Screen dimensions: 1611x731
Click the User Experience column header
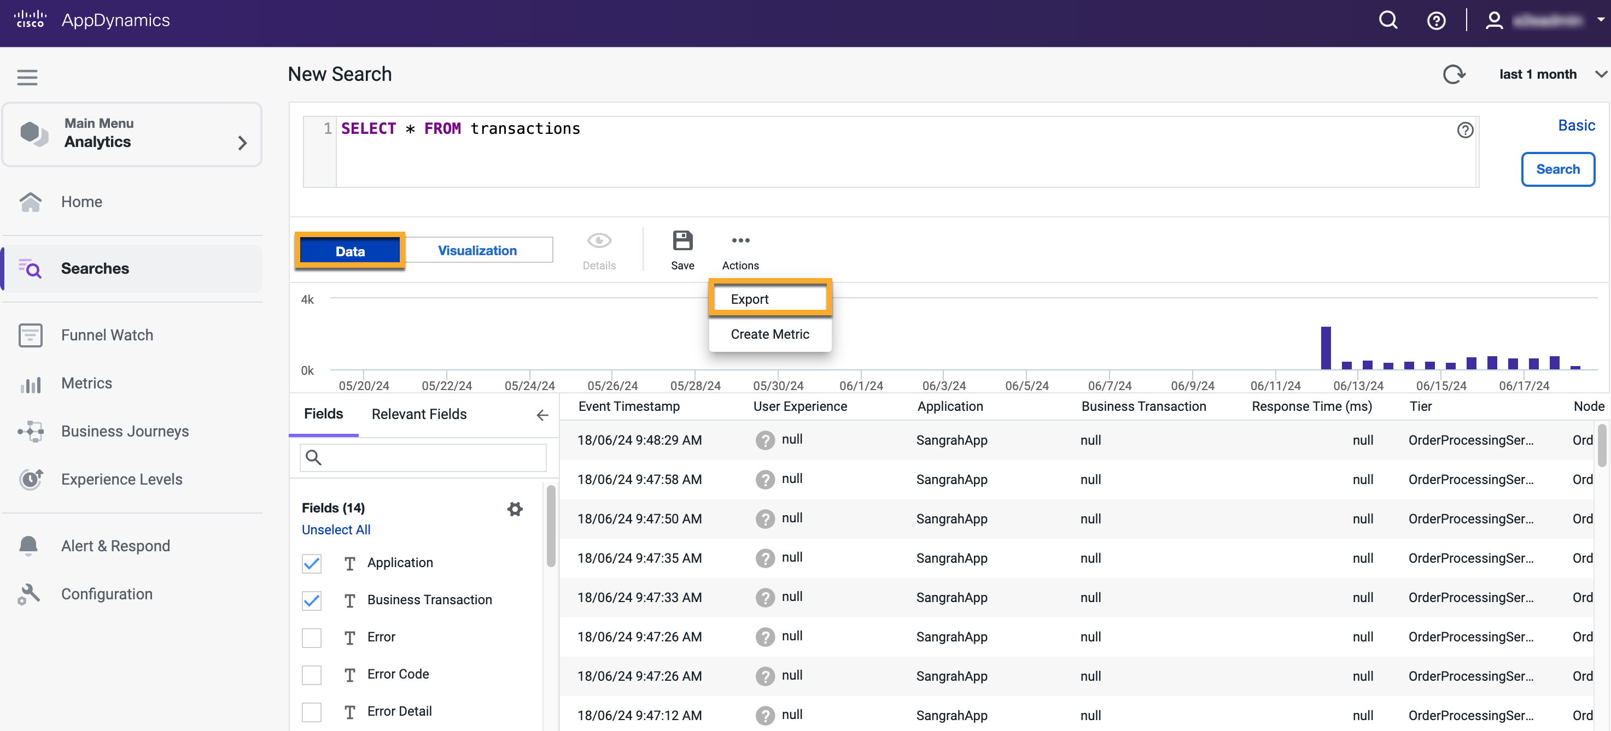tap(800, 406)
